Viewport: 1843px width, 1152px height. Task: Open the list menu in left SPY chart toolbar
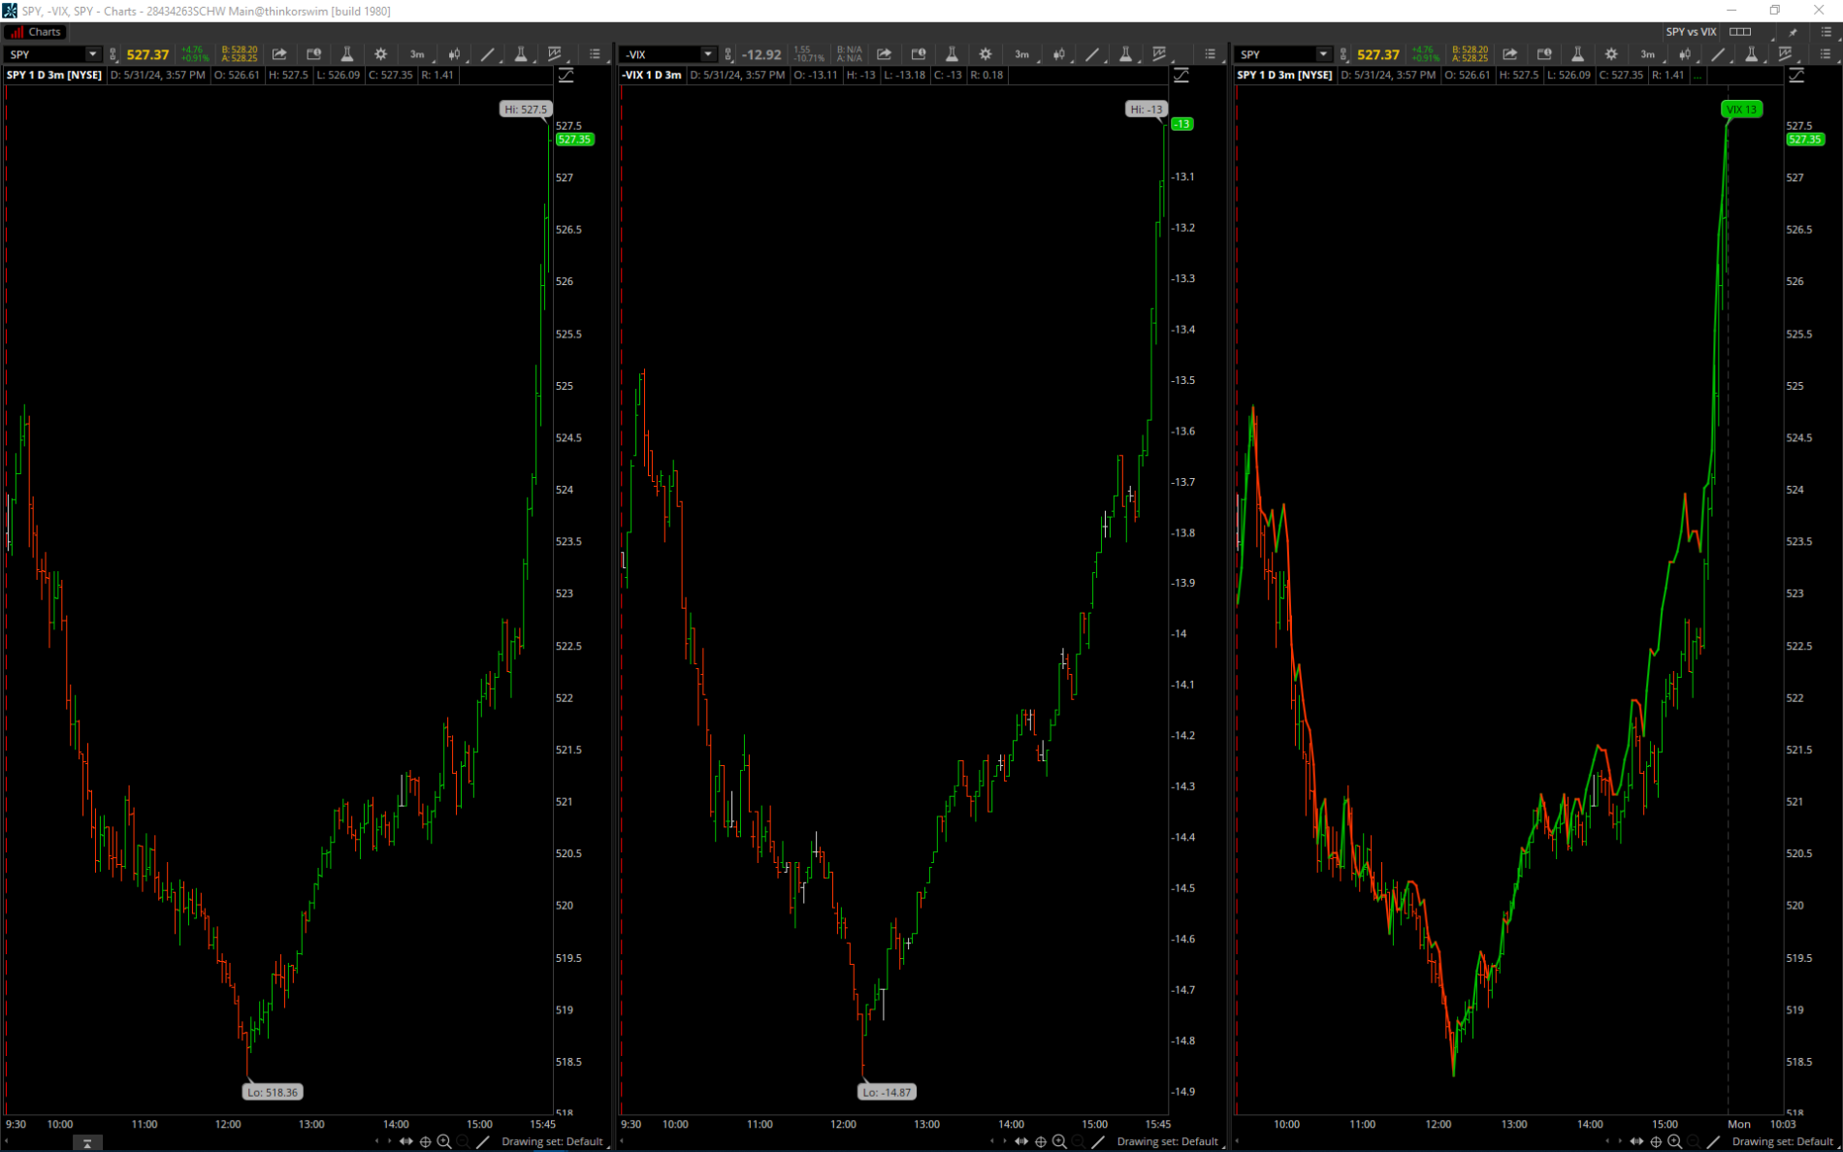tap(595, 54)
